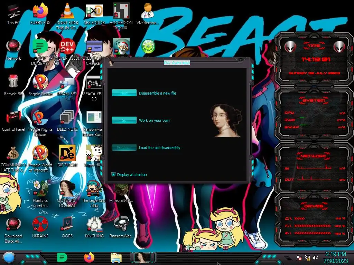Select the Peggle World of Warcraft icon
Image resolution: width=354 pixels, height=265 pixels.
tap(40, 159)
